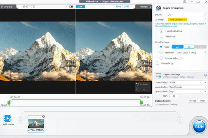This screenshot has height=138, width=208.
Task: Click the 2560 * 1440 output resolution label
Action: 122,6
